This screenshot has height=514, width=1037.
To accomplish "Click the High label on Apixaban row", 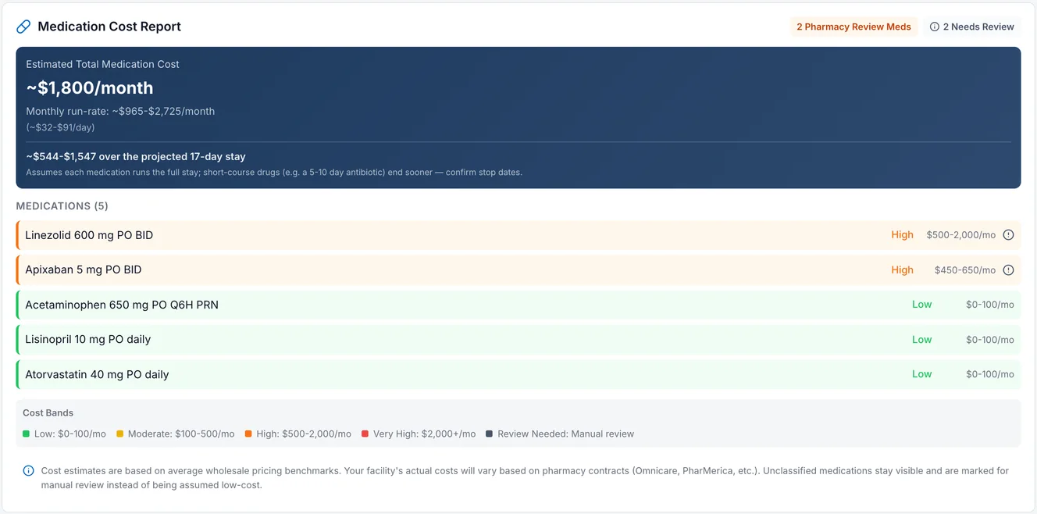I will pos(902,270).
